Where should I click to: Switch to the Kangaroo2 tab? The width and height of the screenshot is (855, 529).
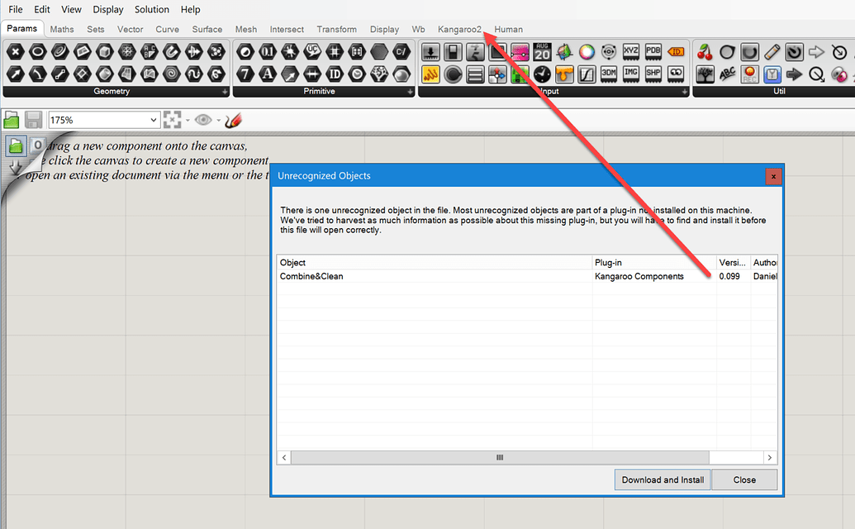pyautogui.click(x=459, y=30)
